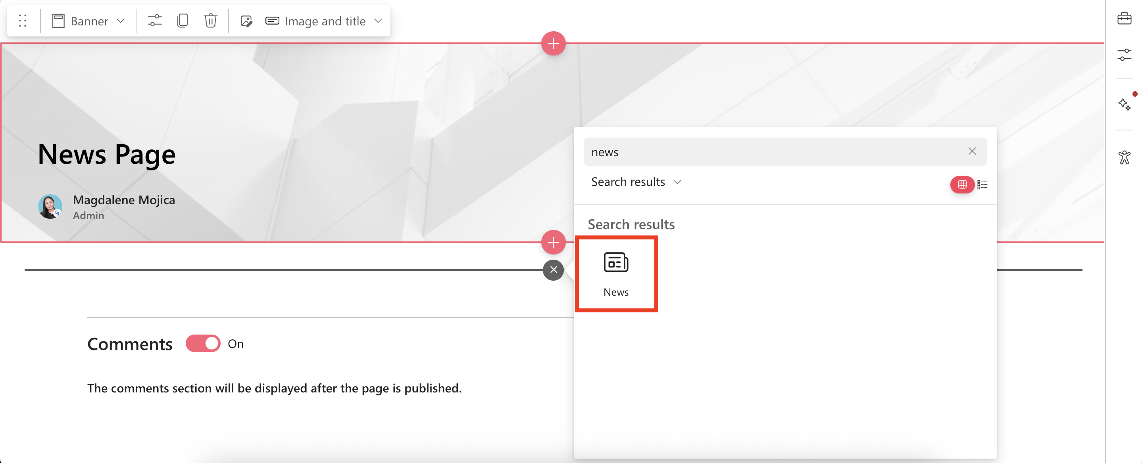Open the toolbox icon in right rail
The width and height of the screenshot is (1142, 463).
(1124, 19)
